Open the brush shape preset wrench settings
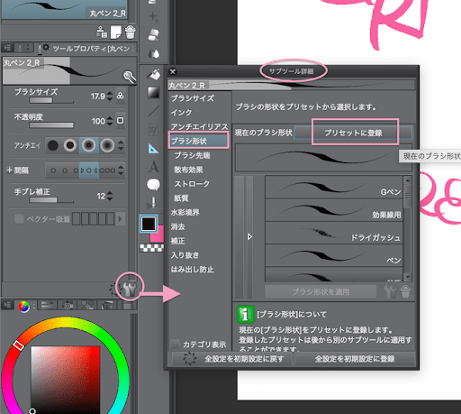Image resolution: width=461 pixels, height=414 pixels. [x=391, y=291]
